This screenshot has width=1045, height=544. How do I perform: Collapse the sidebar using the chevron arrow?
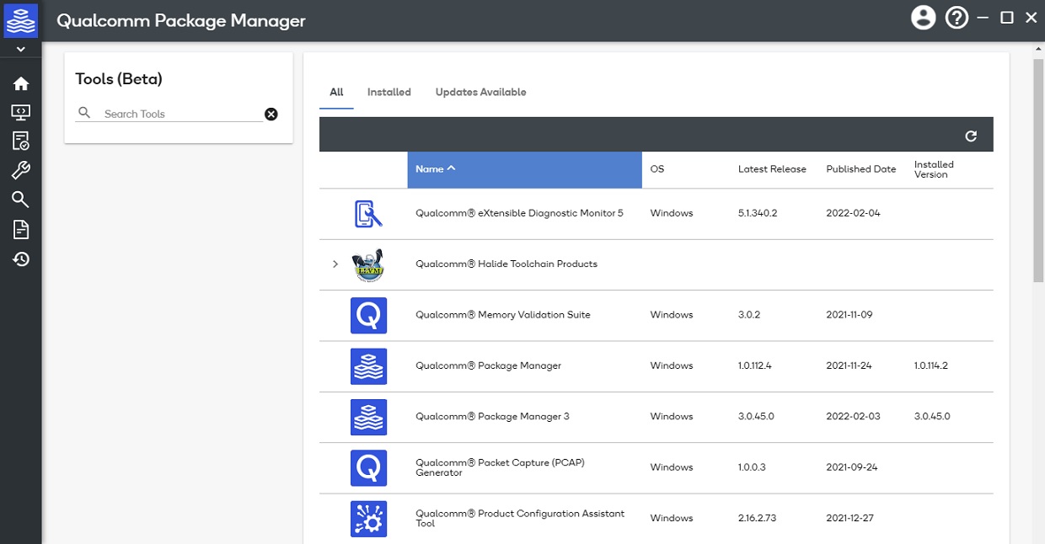click(x=20, y=48)
